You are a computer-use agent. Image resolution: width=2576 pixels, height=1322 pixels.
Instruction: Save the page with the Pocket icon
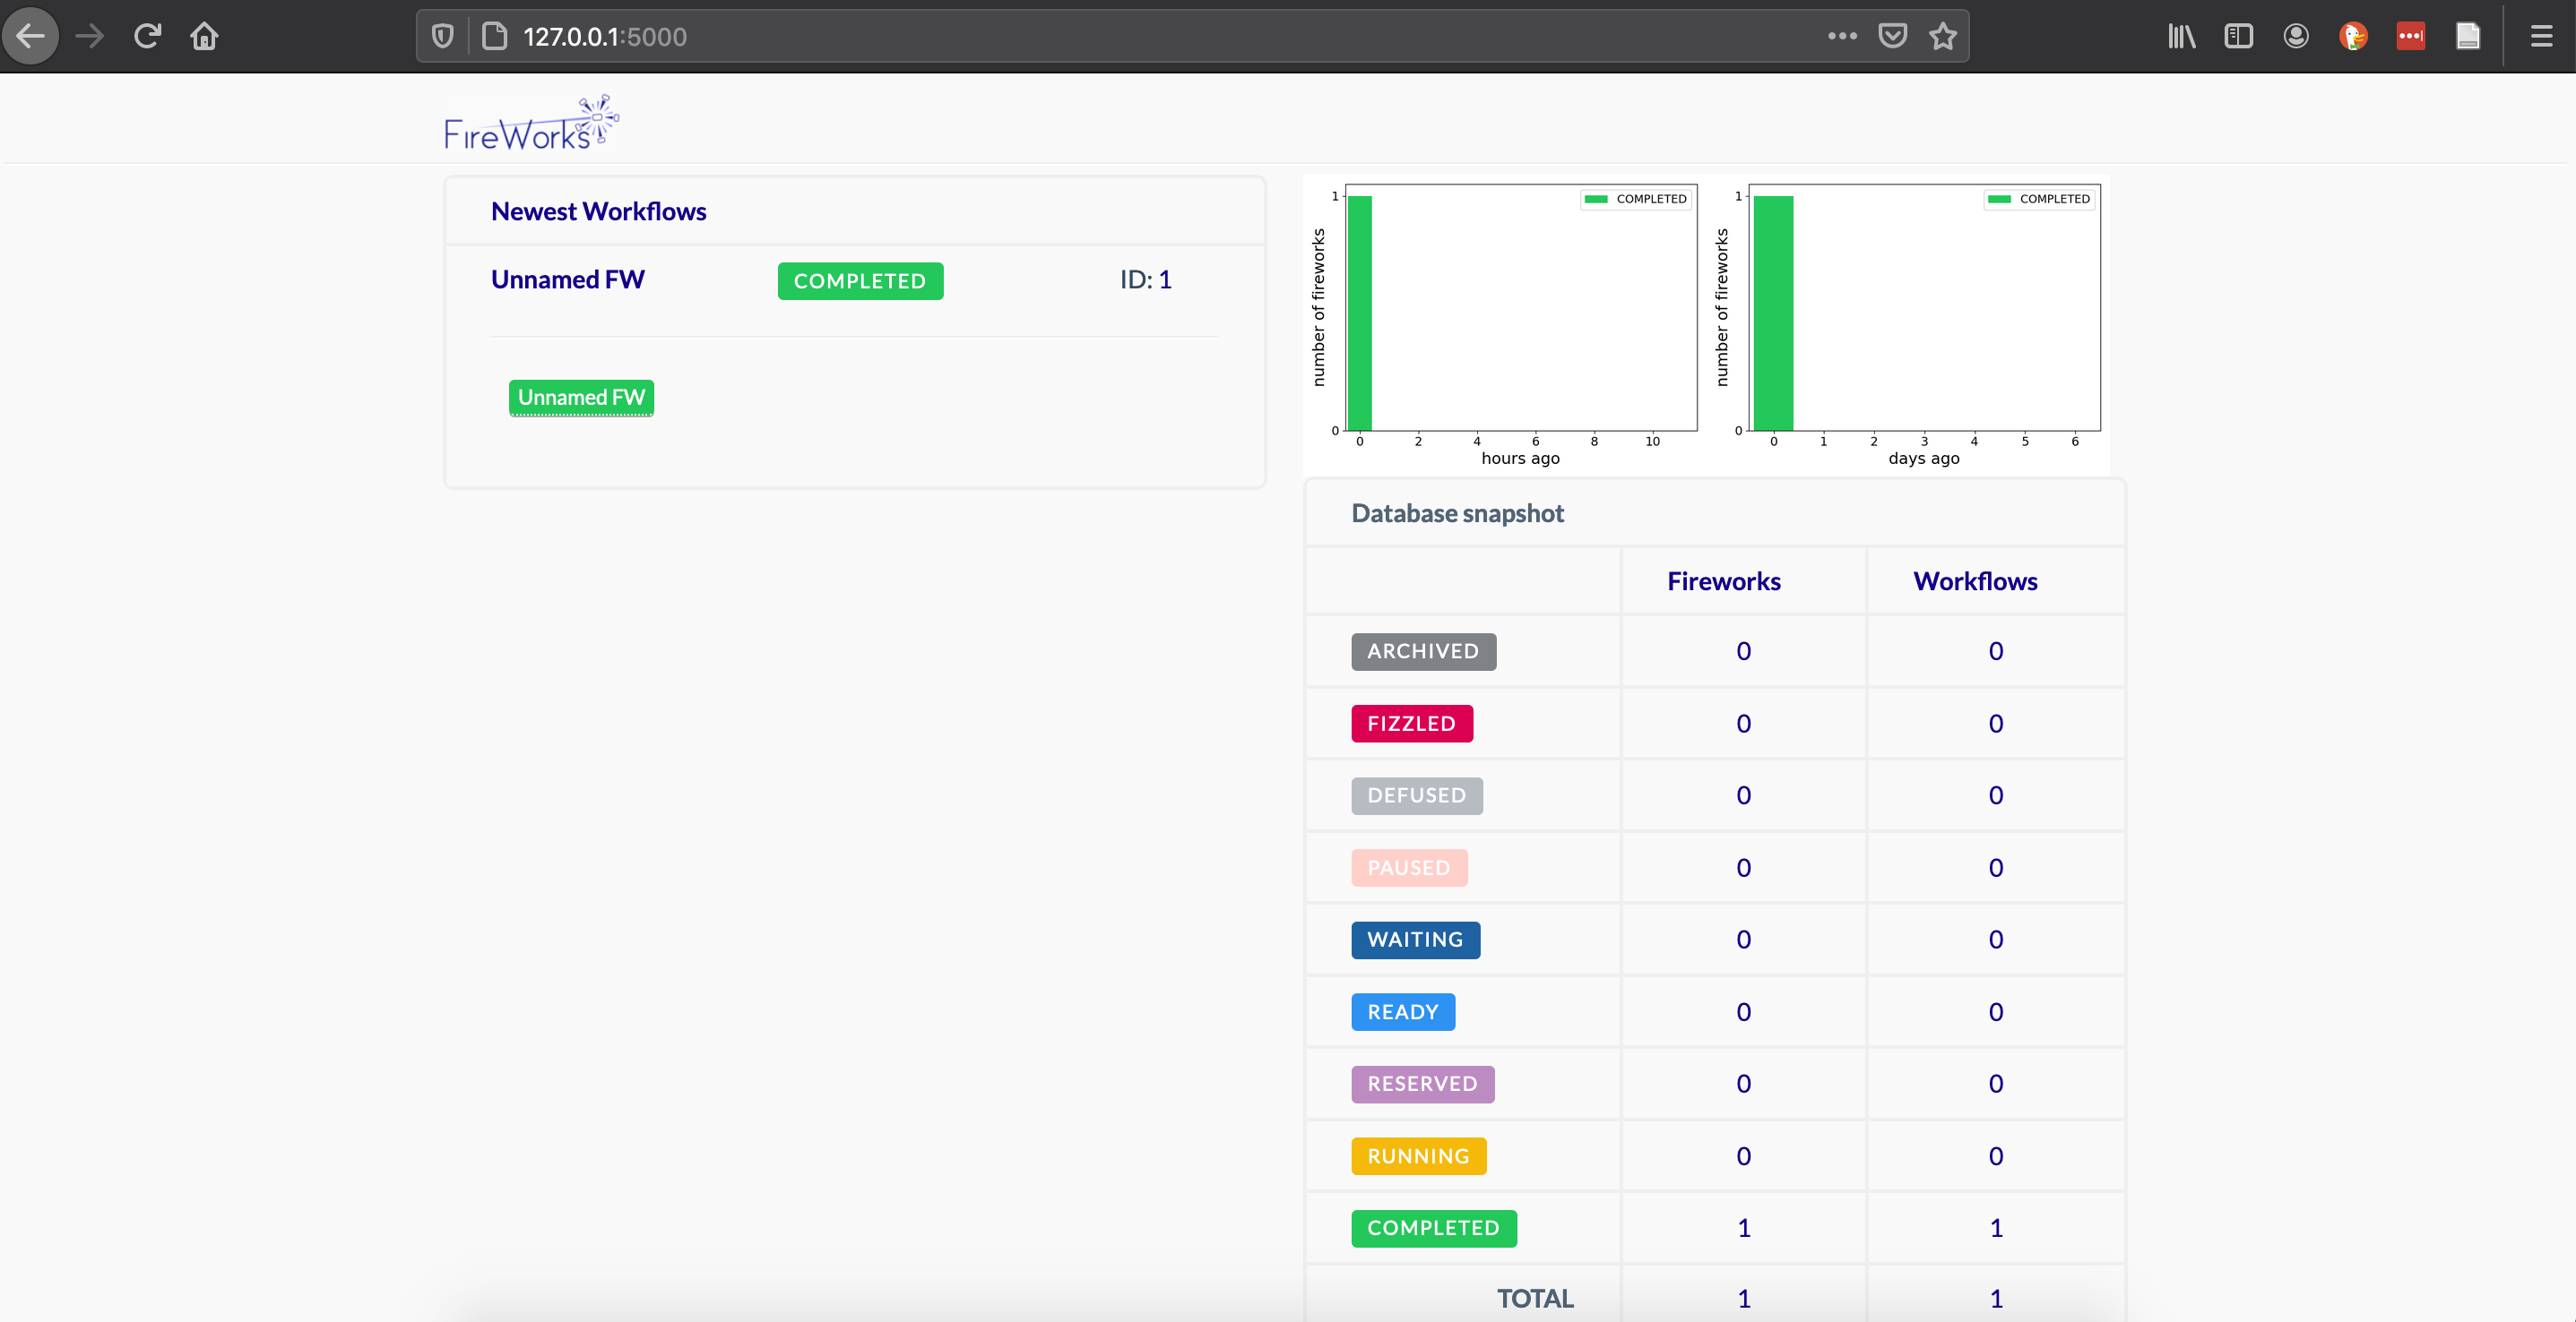(x=1893, y=36)
